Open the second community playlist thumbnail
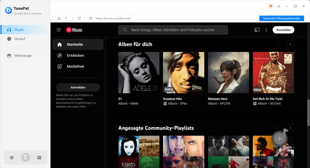310x168 pixels. 184,152
